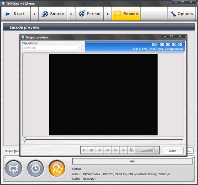Minimize the Output preview window
198x185 pixels.
click(x=165, y=36)
